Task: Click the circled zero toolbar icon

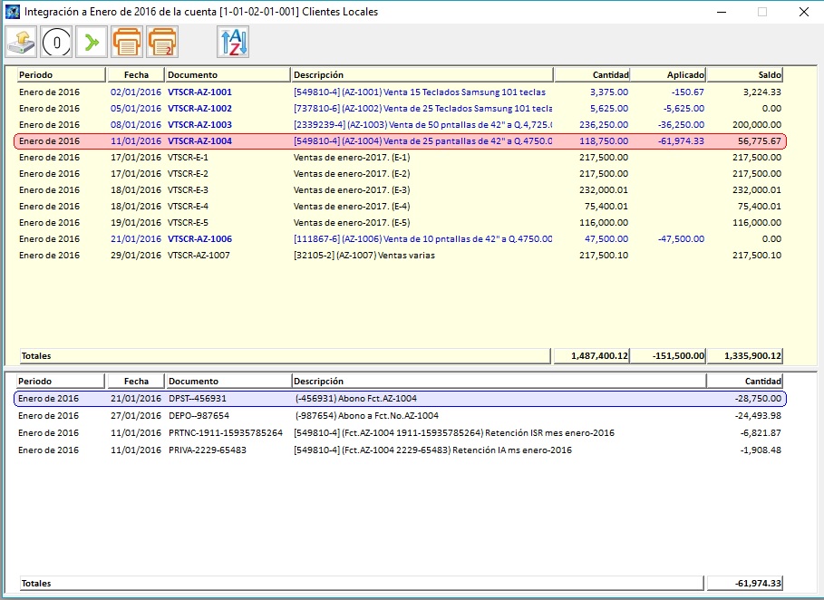Action: pos(57,43)
